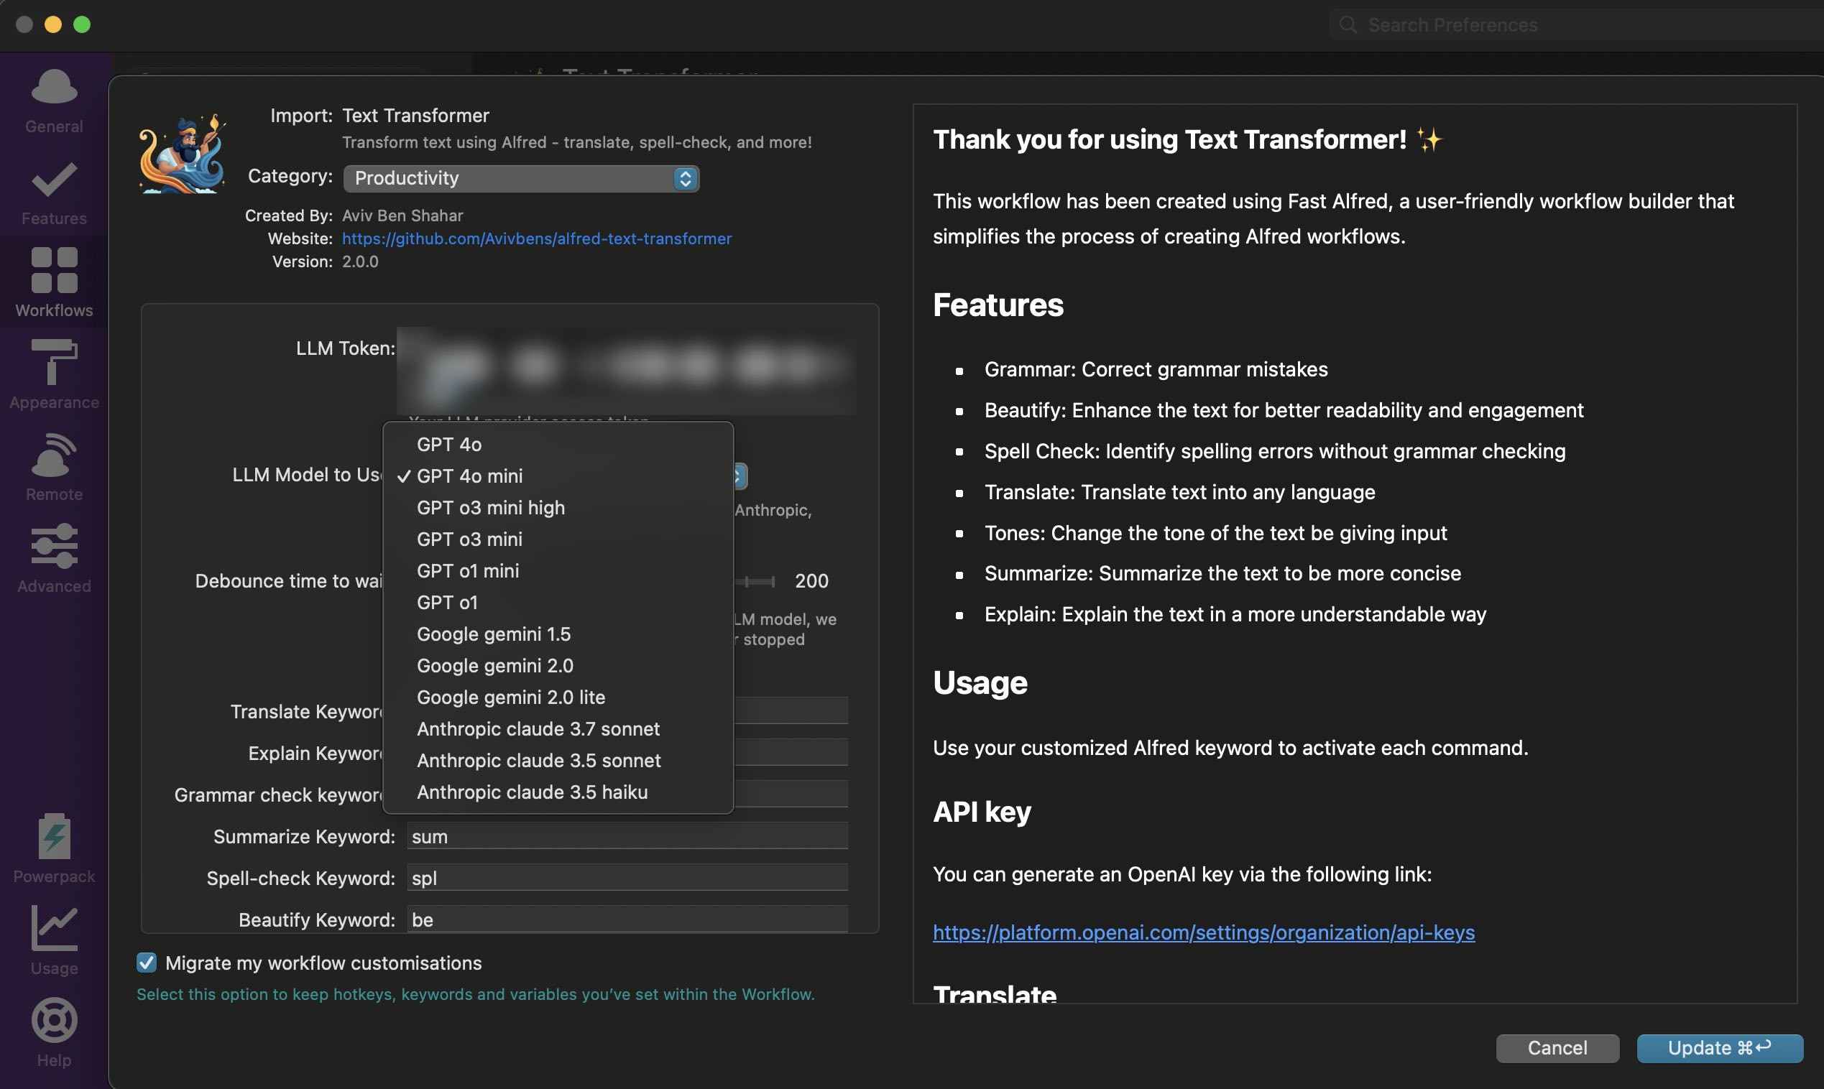Click the Debounce time slider track
This screenshot has width=1824, height=1089.
coord(755,581)
